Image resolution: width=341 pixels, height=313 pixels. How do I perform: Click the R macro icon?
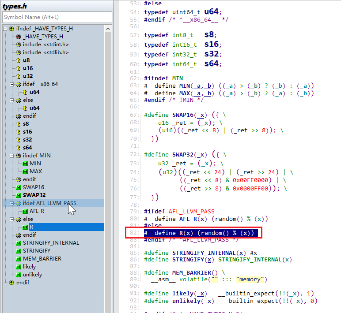25,227
